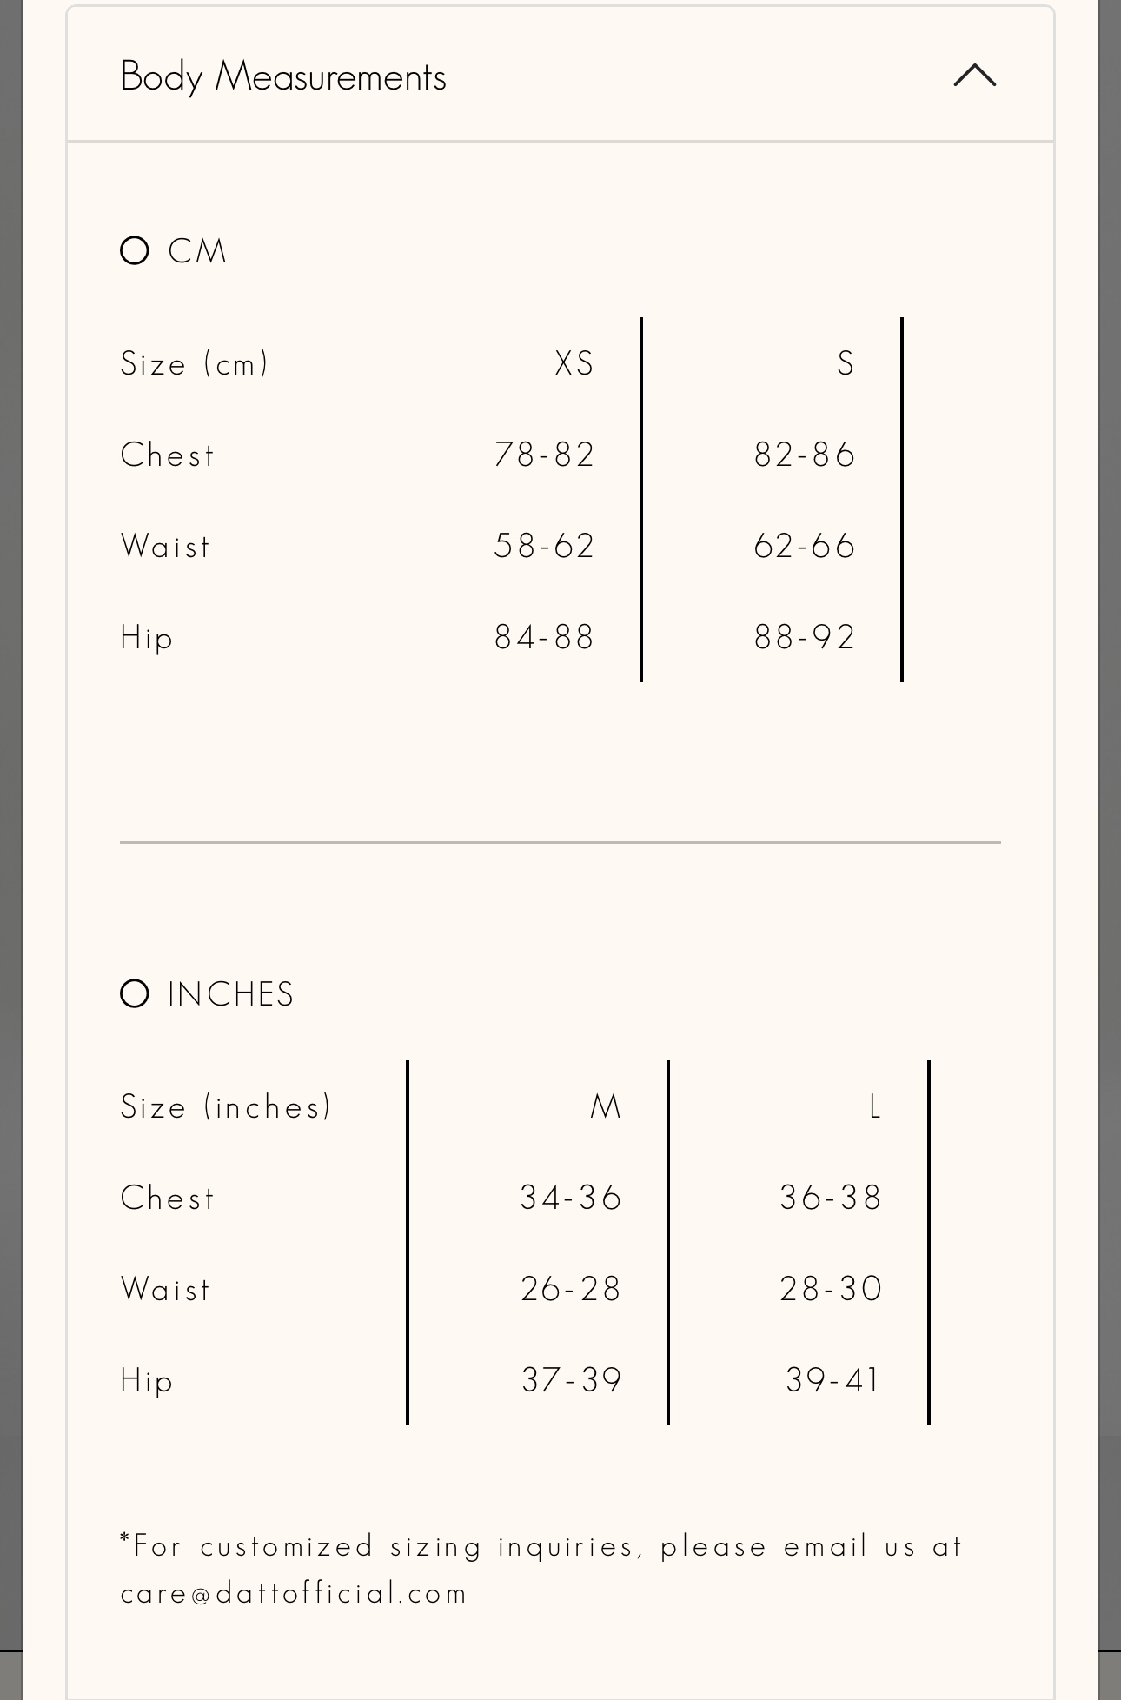Click the Body Measurements heading
Screen dimensions: 1121x1700
[x=283, y=76]
